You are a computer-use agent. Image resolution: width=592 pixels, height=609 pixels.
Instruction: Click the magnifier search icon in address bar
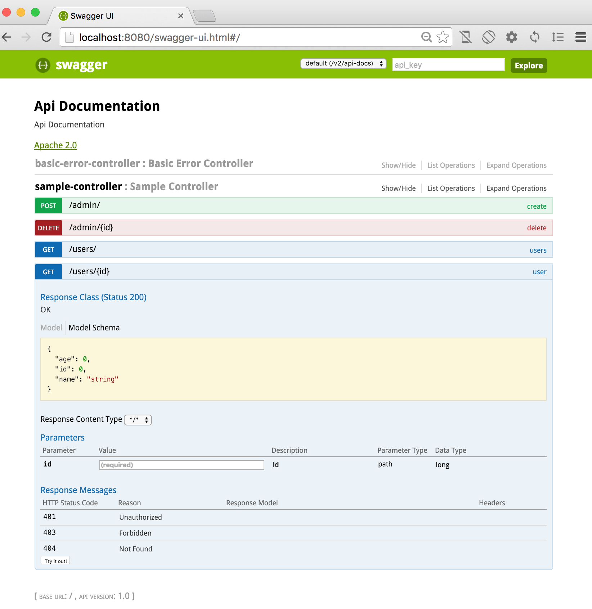click(426, 37)
